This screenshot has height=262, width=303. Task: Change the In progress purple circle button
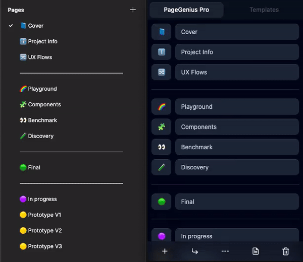coord(162,235)
